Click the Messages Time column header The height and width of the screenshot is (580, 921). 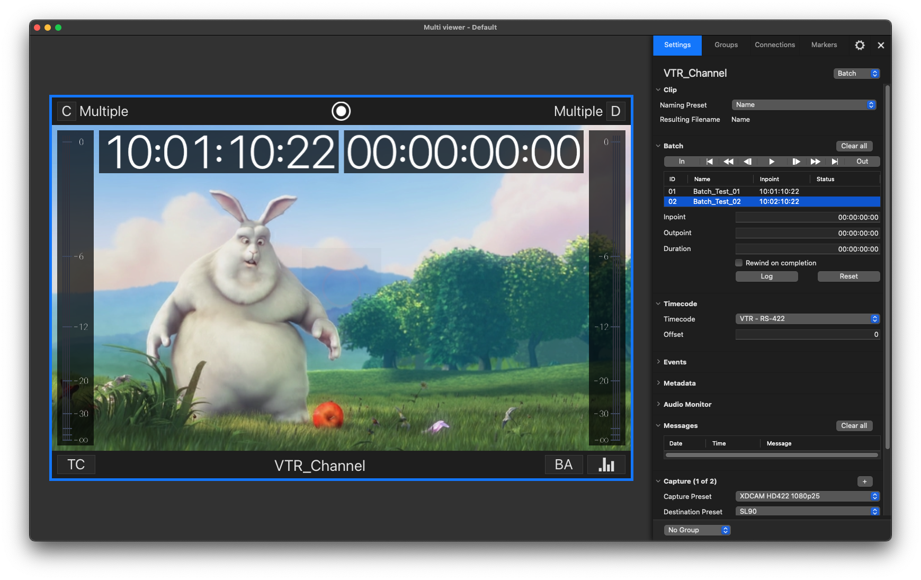[732, 444]
